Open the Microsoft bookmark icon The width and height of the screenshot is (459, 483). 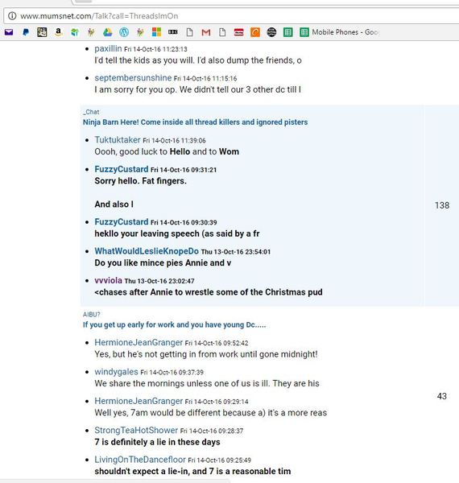pos(156,32)
